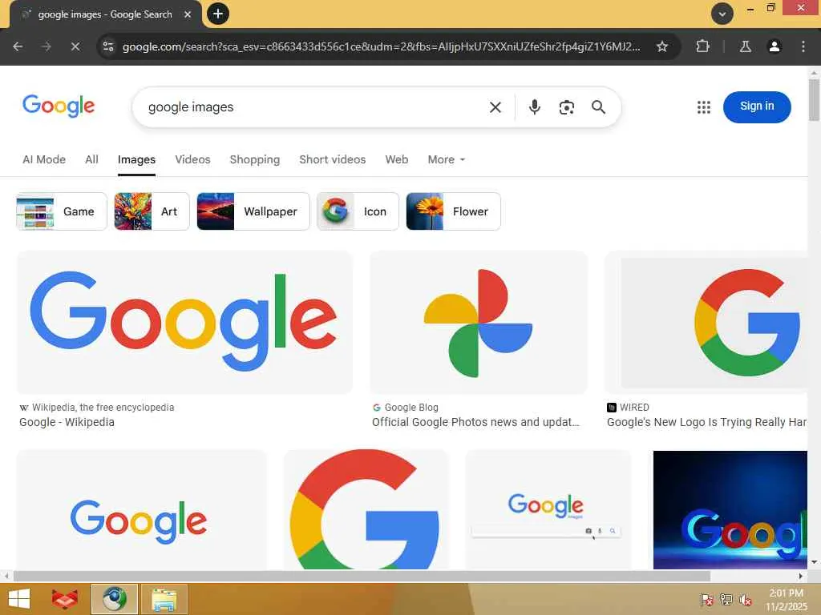Open the 'Google - Wikipedia' link
Screen dimensions: 821x615
point(67,422)
